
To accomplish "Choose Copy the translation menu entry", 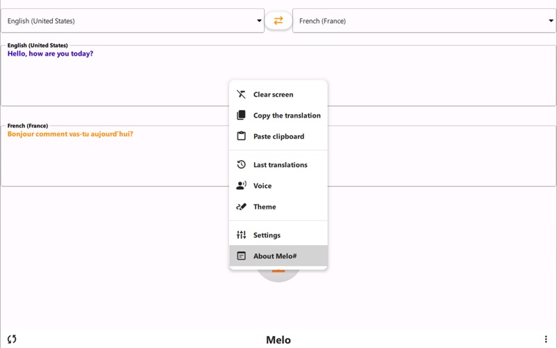I will tap(278, 116).
